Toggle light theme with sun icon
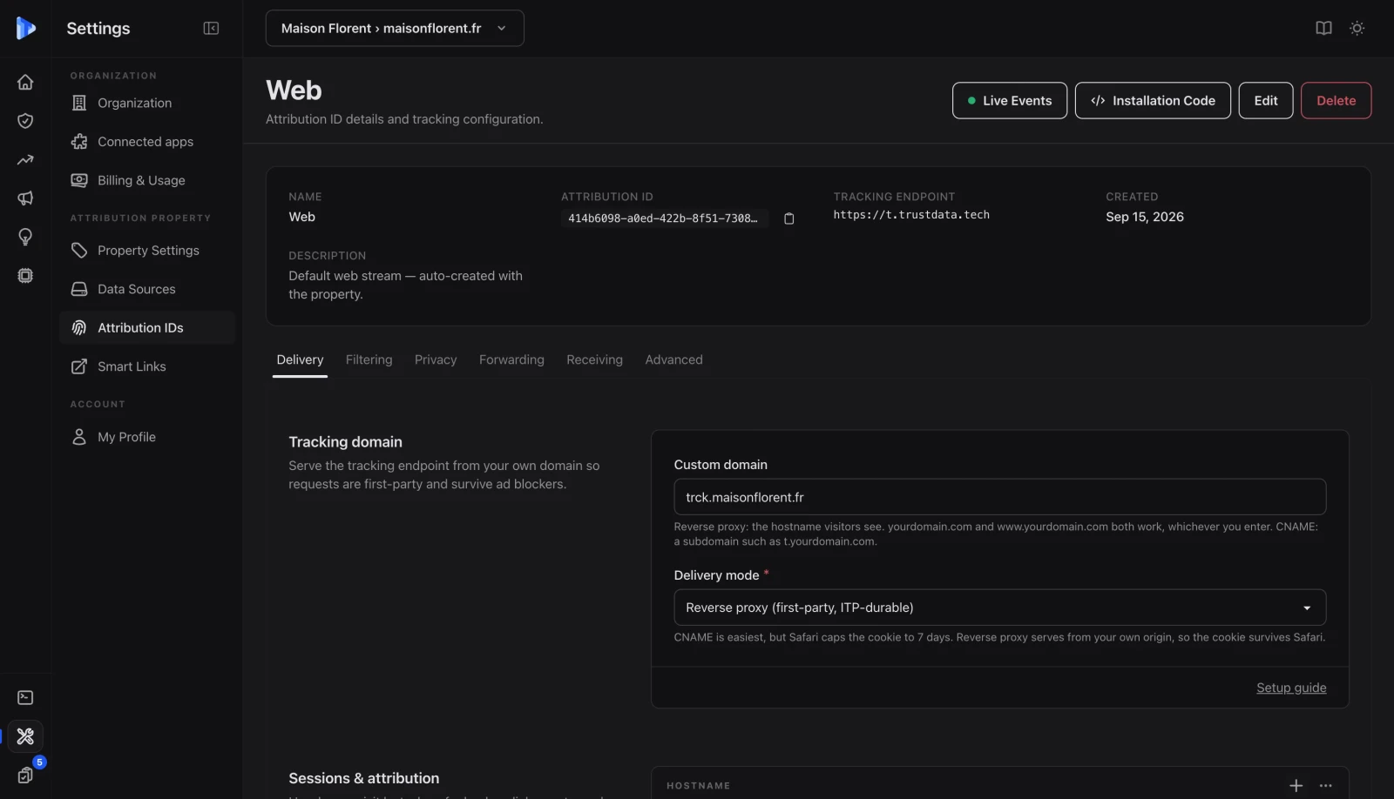 point(1357,28)
